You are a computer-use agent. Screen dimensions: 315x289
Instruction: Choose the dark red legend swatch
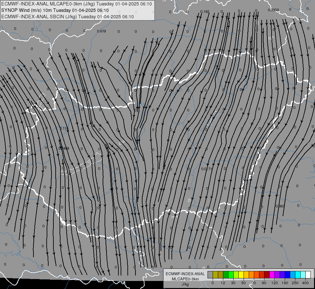coord(267,275)
